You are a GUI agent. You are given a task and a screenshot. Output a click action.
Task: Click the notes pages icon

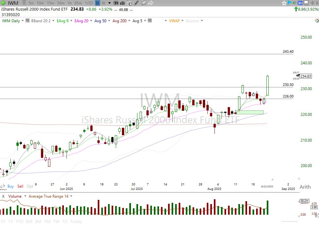click(144, 3)
